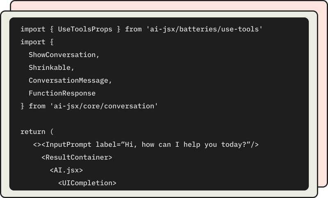
Task: Click the opening brace after second import
Action: point(52,42)
